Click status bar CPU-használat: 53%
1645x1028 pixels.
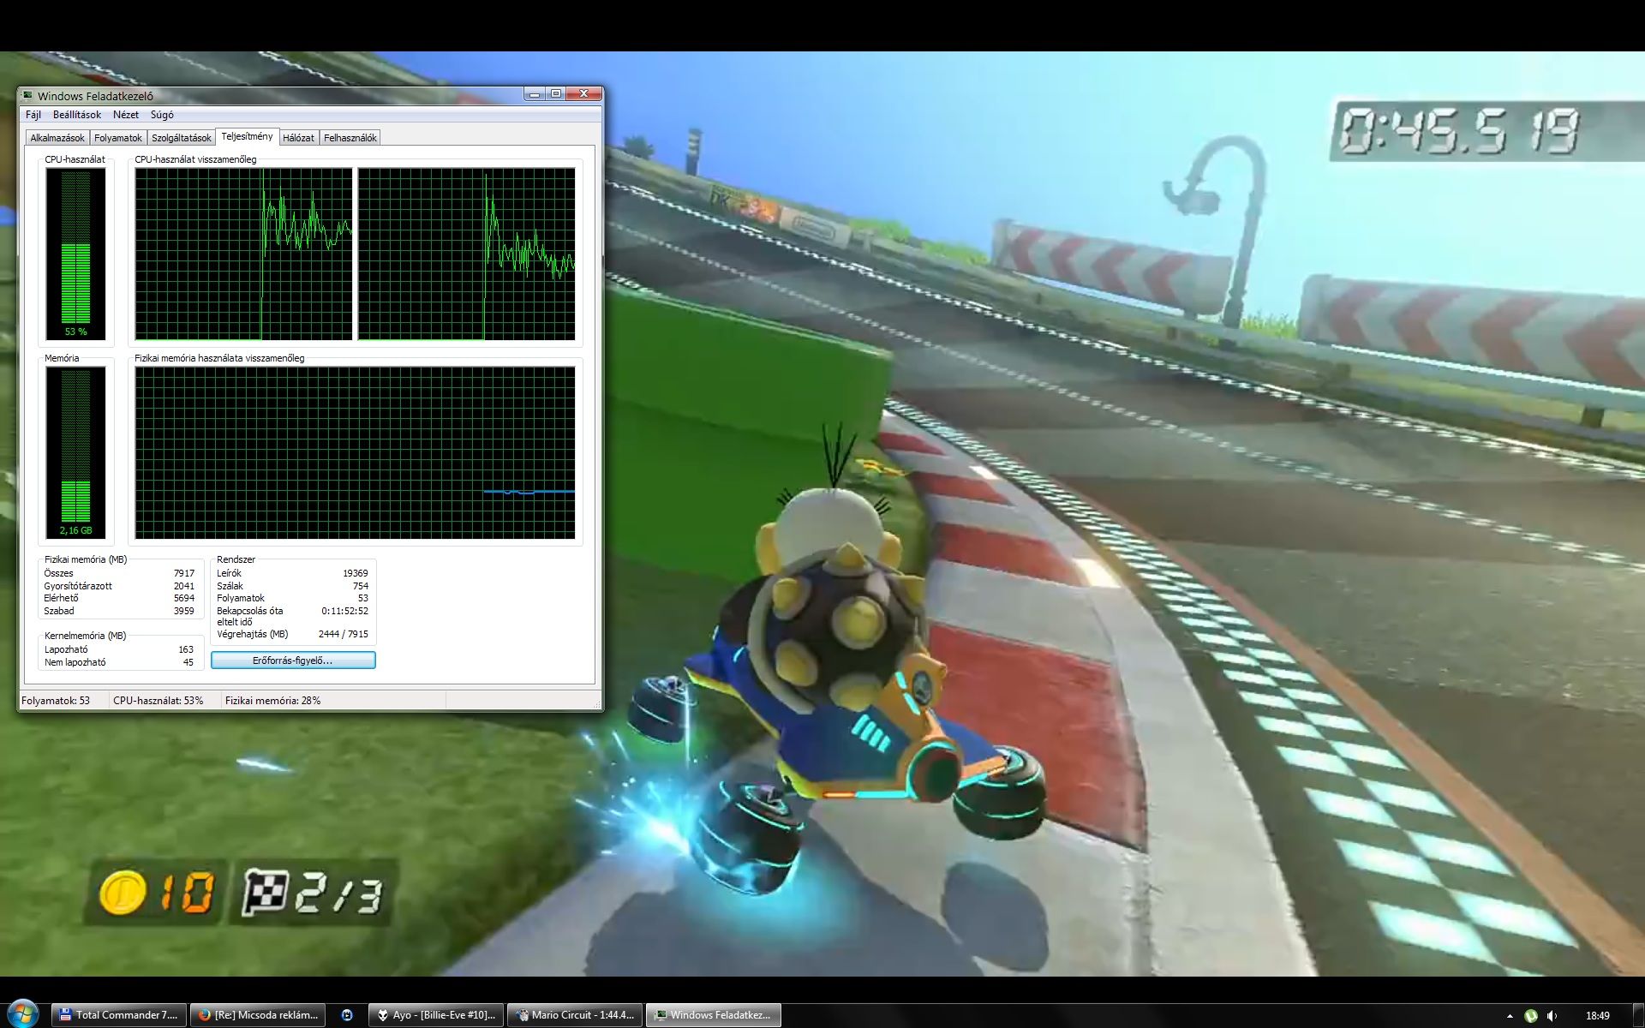pos(159,701)
